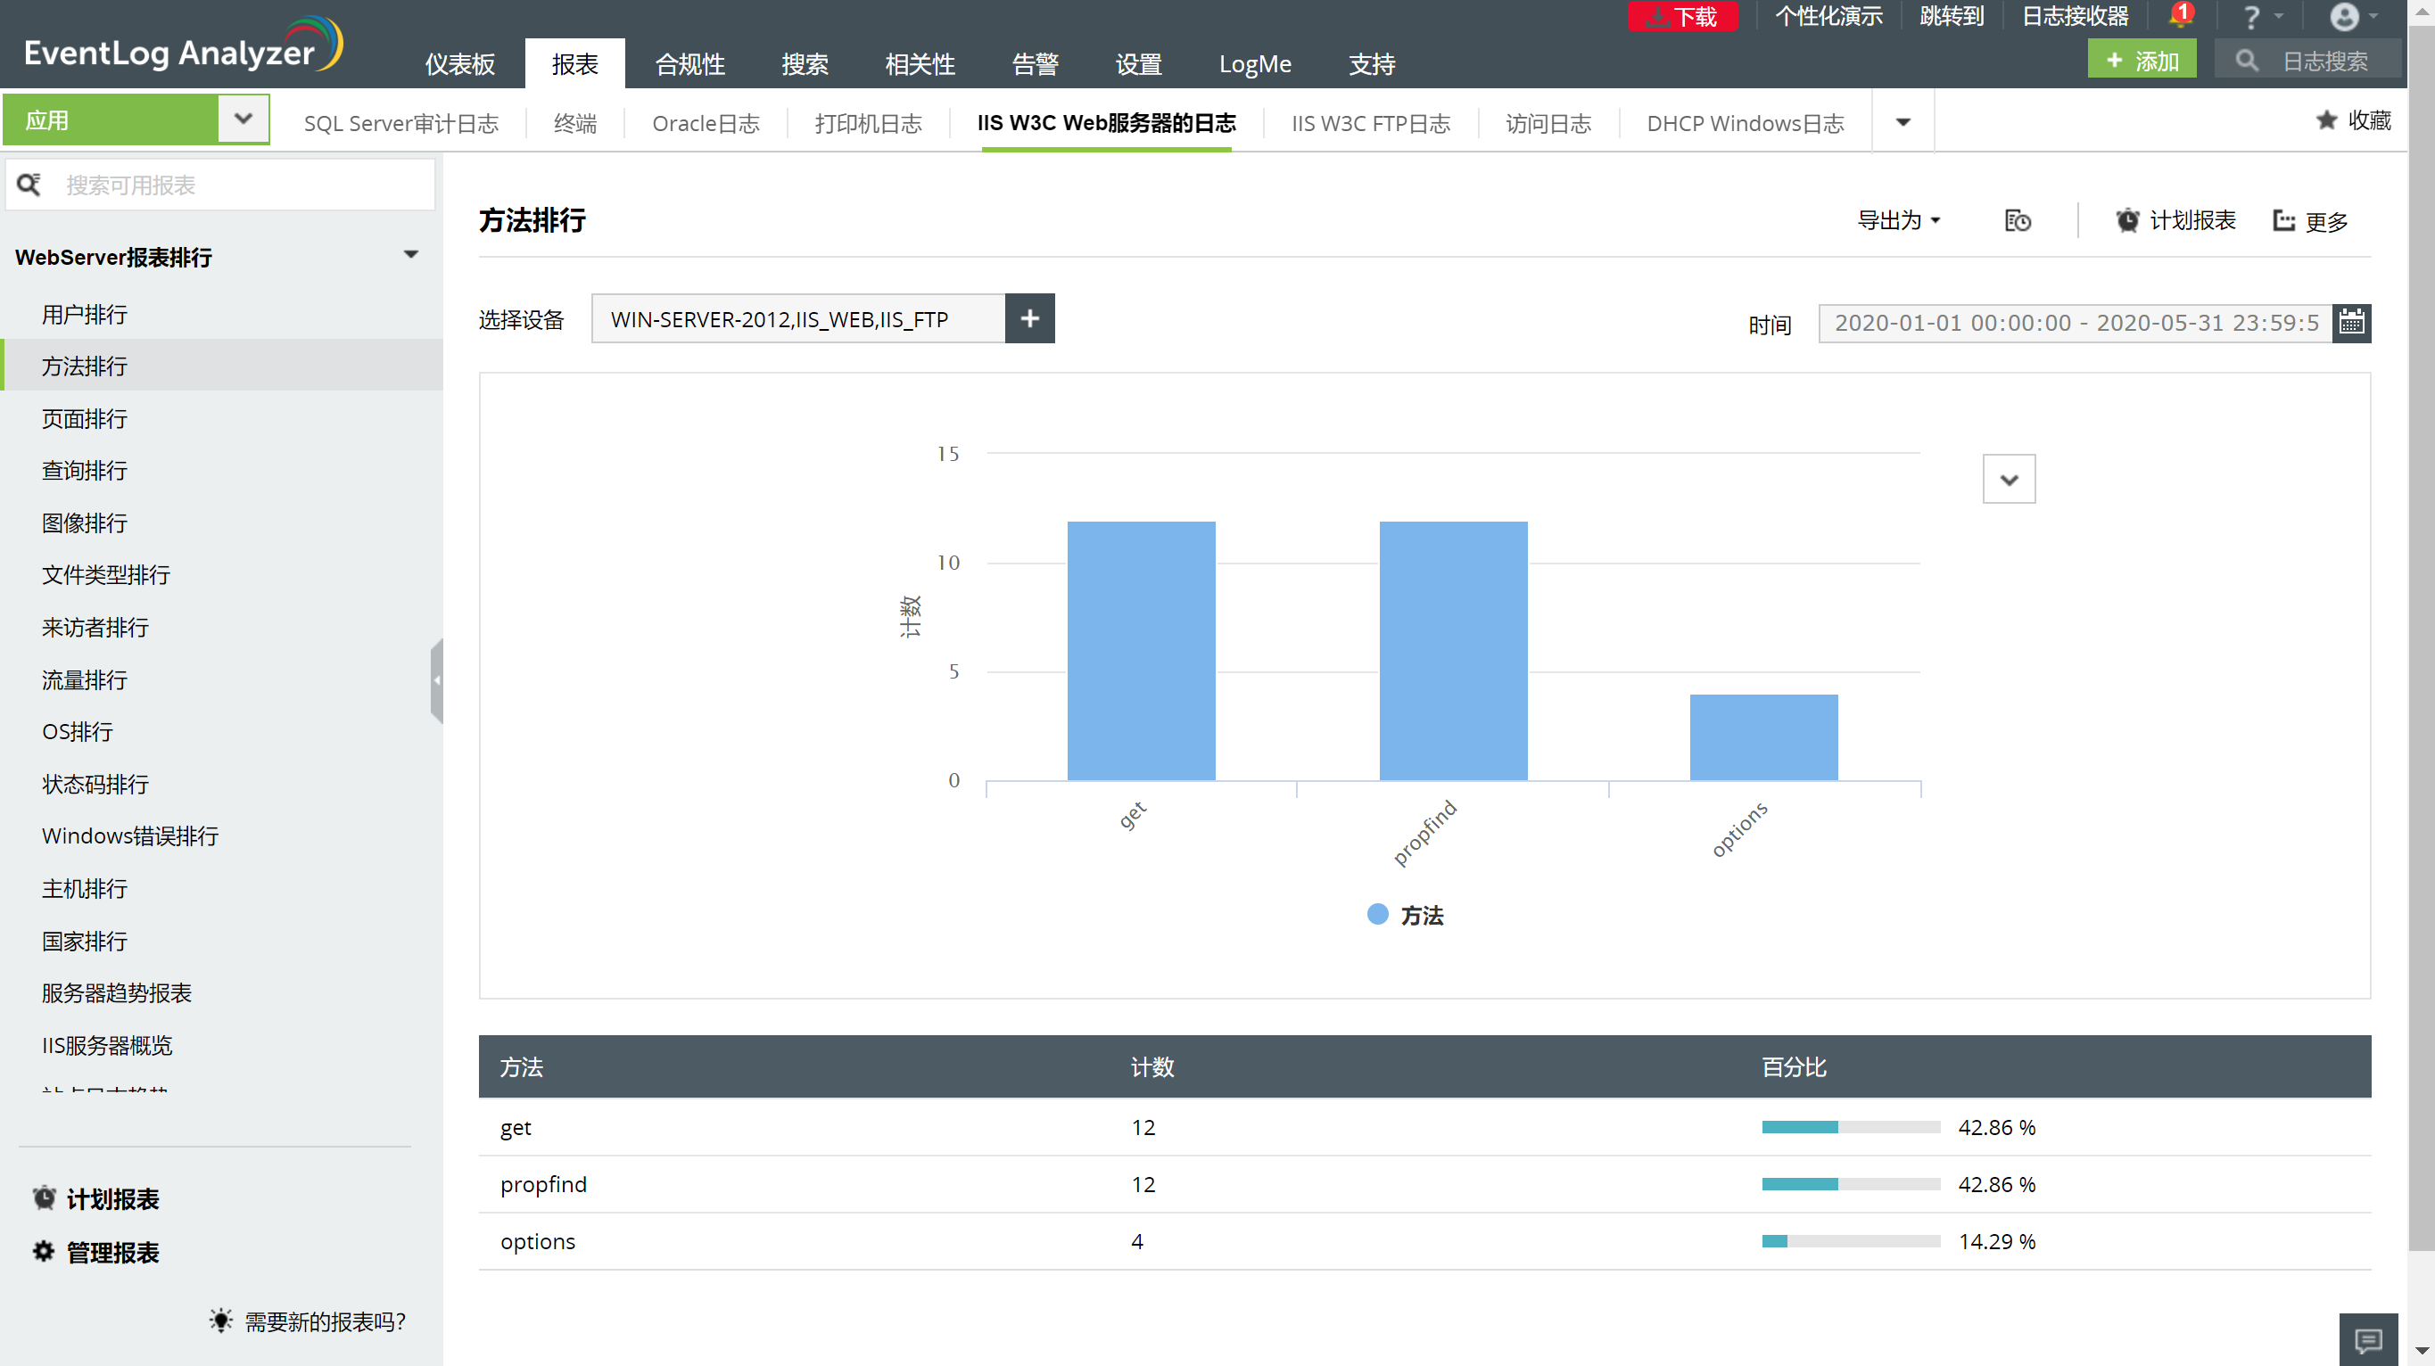Collapse the left sidebar panel handle
Image resolution: width=2435 pixels, height=1366 pixels.
[437, 680]
